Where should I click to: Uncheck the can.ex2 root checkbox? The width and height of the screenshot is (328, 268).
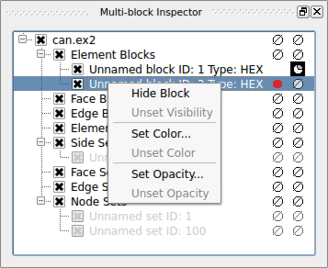coord(41,40)
